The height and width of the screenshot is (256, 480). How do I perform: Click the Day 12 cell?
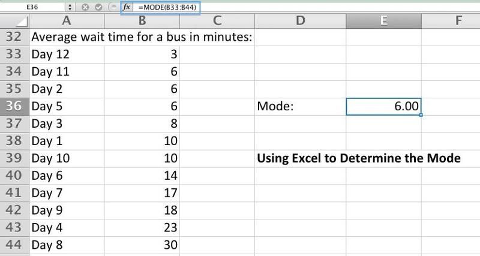66,55
